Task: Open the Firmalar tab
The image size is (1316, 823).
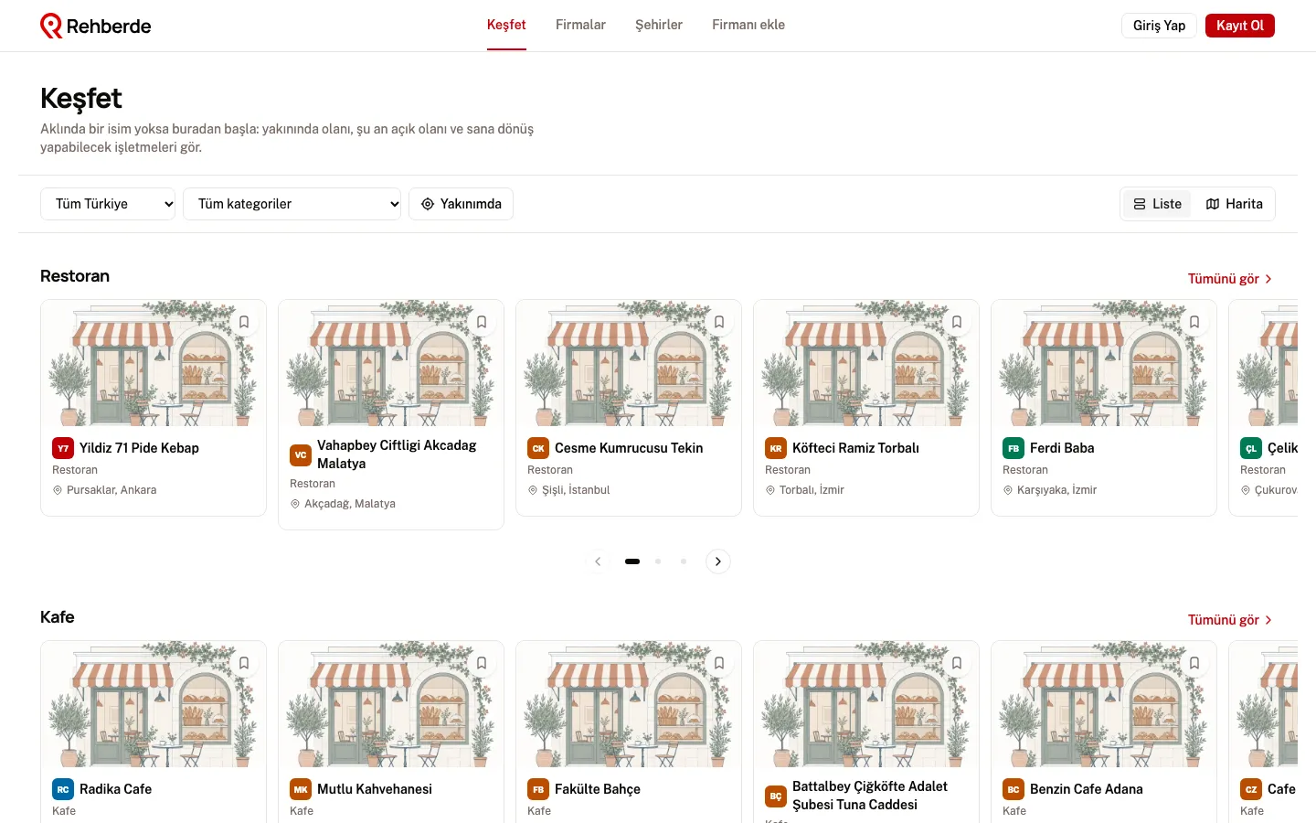Action: (580, 25)
